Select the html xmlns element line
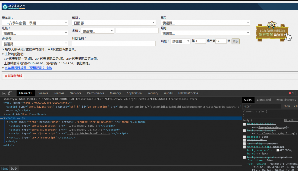Viewport: 298px width, 171px height. click(38, 103)
